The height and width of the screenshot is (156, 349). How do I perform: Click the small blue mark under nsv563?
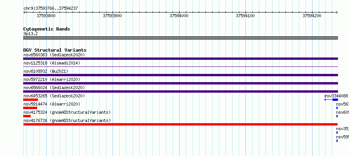tap(337, 108)
